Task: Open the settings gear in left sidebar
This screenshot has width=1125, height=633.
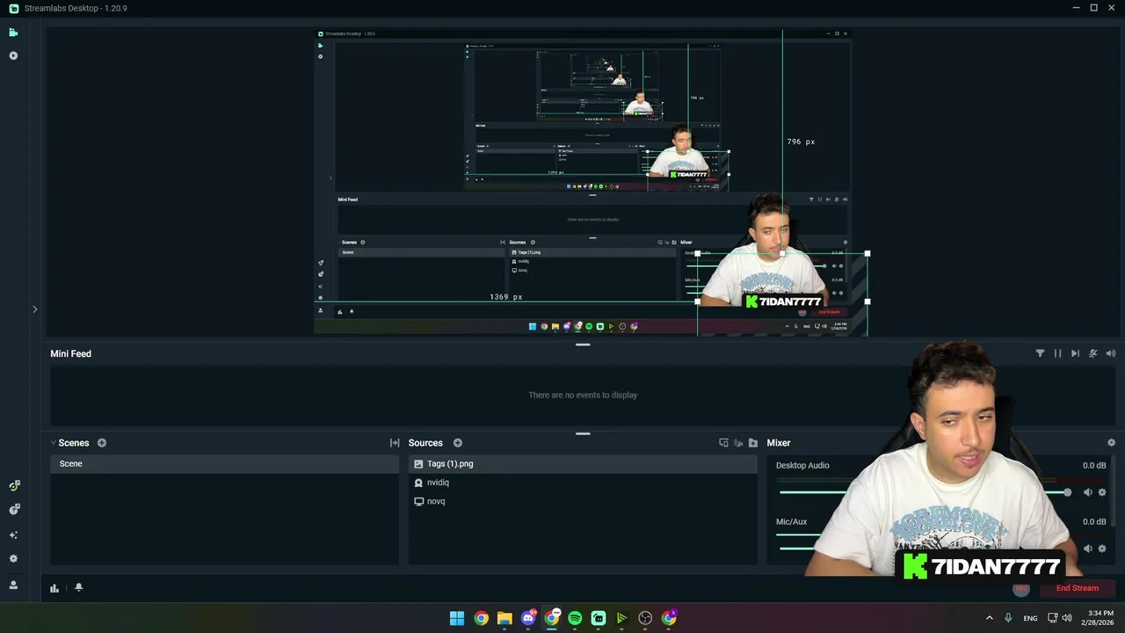Action: [x=13, y=558]
